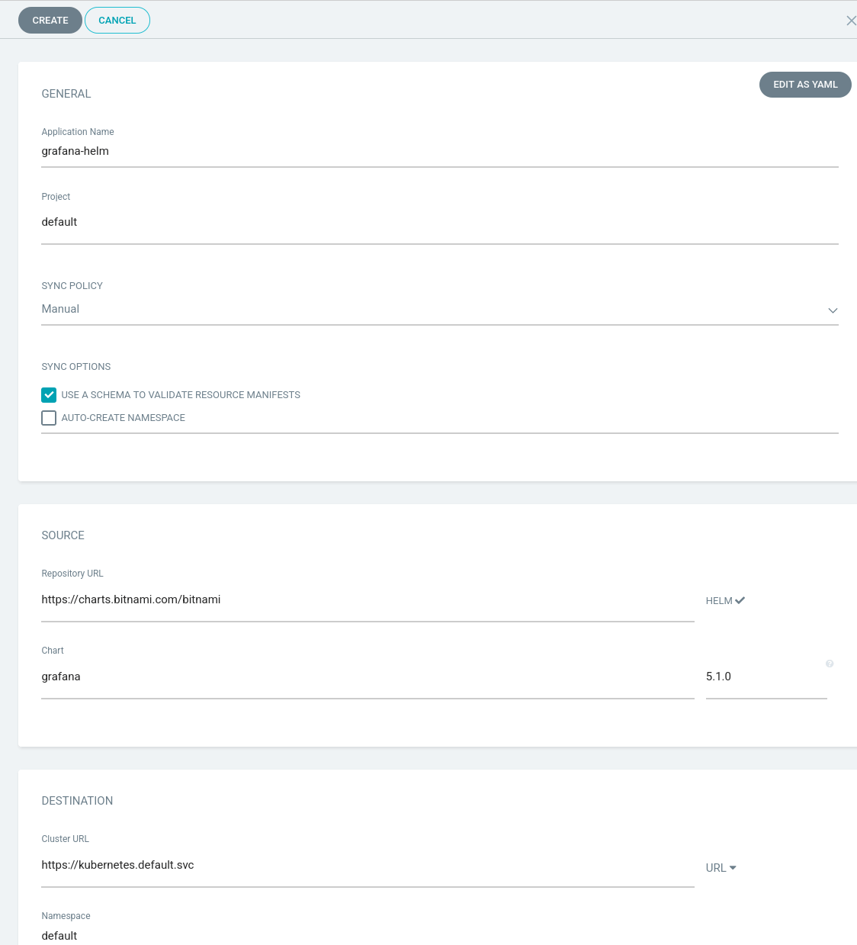Click the HELM repository type checkmark
Image resolution: width=857 pixels, height=945 pixels.
click(x=725, y=600)
